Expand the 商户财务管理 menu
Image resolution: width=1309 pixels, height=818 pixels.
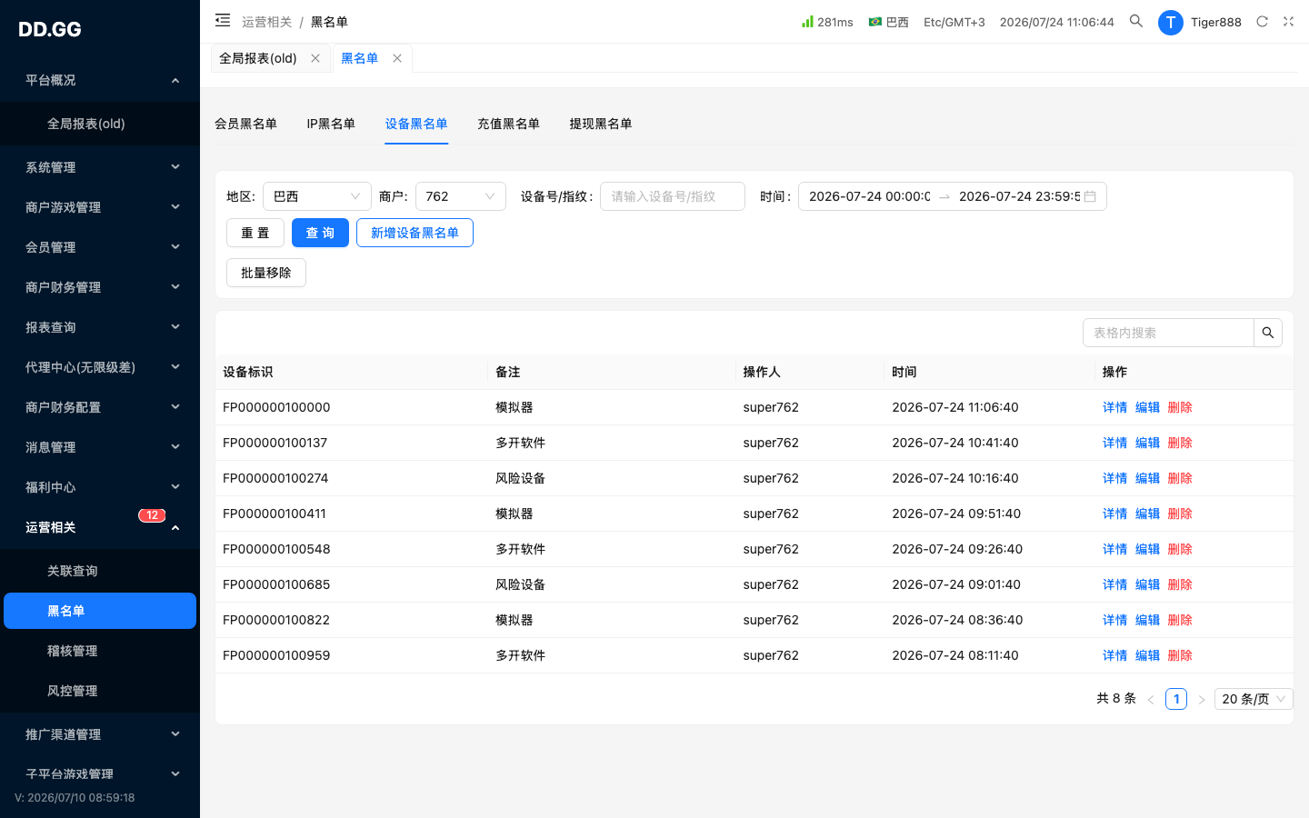pyautogui.click(x=100, y=287)
